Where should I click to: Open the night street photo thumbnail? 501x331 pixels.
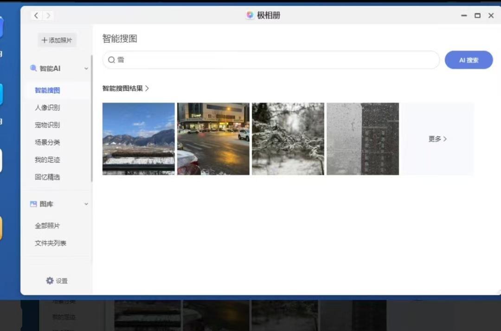coord(213,139)
